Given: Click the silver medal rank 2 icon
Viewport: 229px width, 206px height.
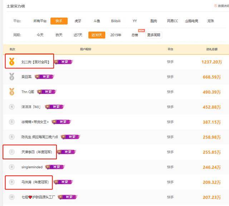Looking at the screenshot, I should pos(12,77).
